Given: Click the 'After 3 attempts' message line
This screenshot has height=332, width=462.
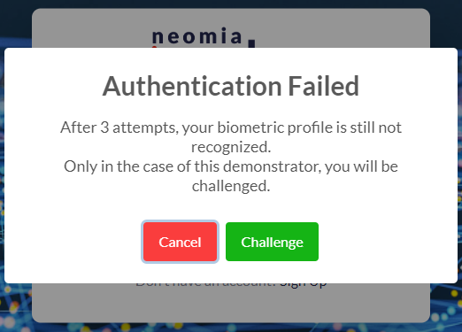Looking at the screenshot, I should (231, 127).
